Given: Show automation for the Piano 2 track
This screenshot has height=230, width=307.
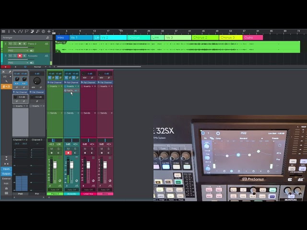Looking at the screenshot, I should pyautogui.click(x=47, y=44).
